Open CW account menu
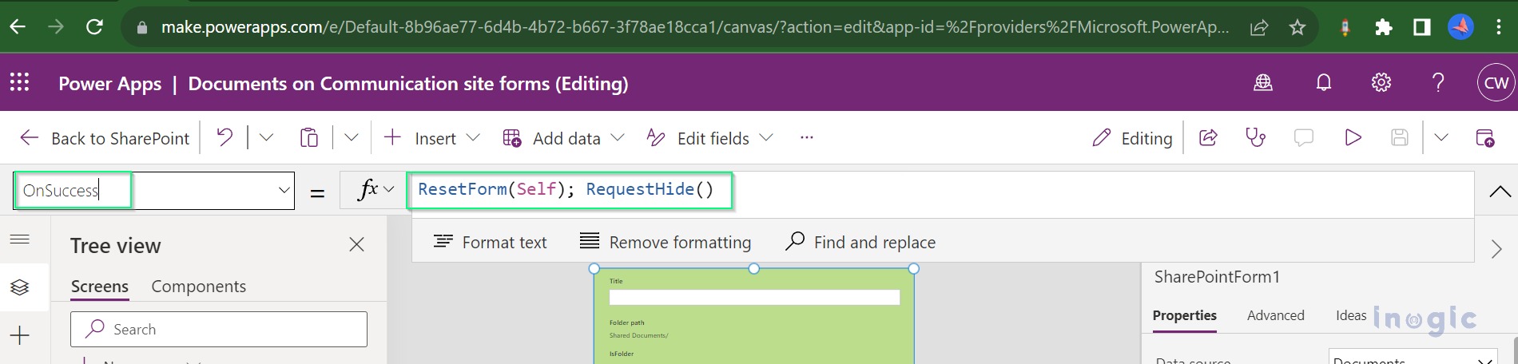Image resolution: width=1518 pixels, height=364 pixels. 1496,83
